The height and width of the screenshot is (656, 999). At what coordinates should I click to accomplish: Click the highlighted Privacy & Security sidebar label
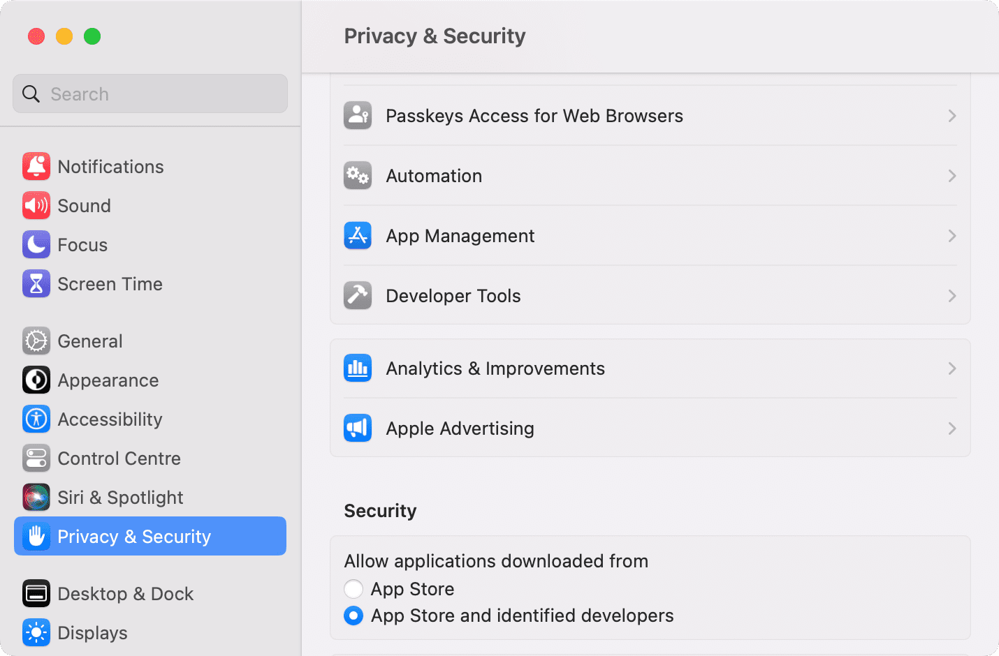[x=134, y=537]
